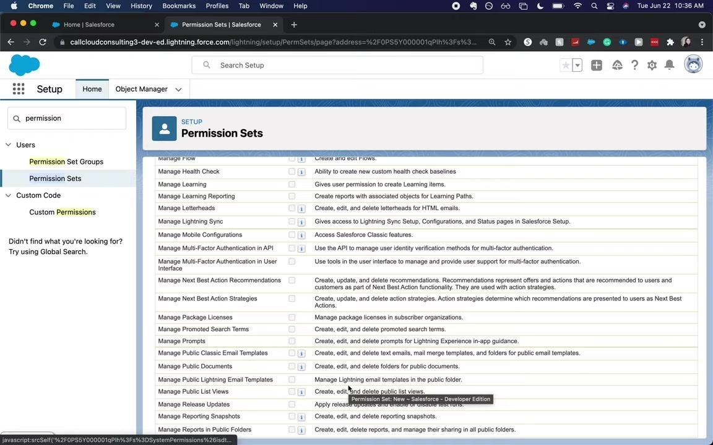Open the App Launcher grid icon

(x=19, y=89)
